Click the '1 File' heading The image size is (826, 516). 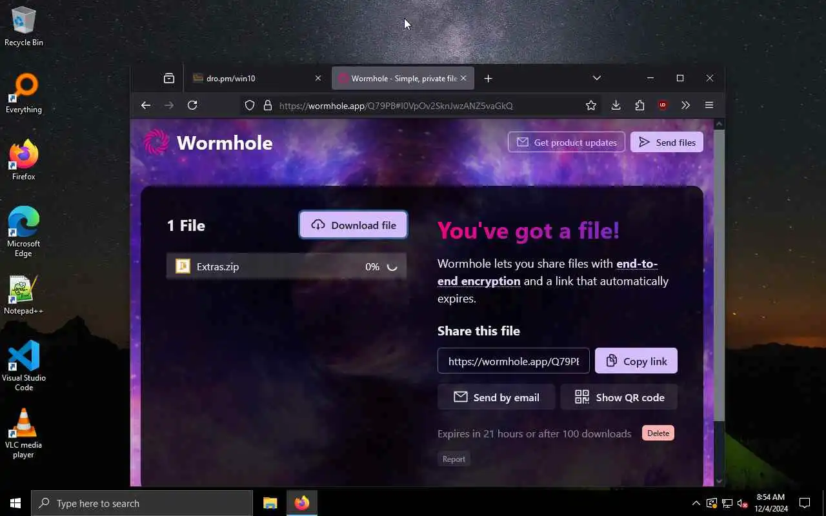pos(186,225)
